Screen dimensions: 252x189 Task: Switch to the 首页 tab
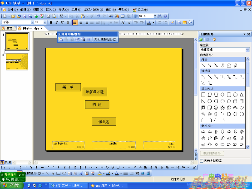(x=8, y=29)
